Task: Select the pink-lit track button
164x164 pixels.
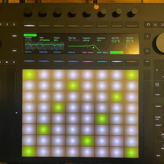Action: coord(88,61)
